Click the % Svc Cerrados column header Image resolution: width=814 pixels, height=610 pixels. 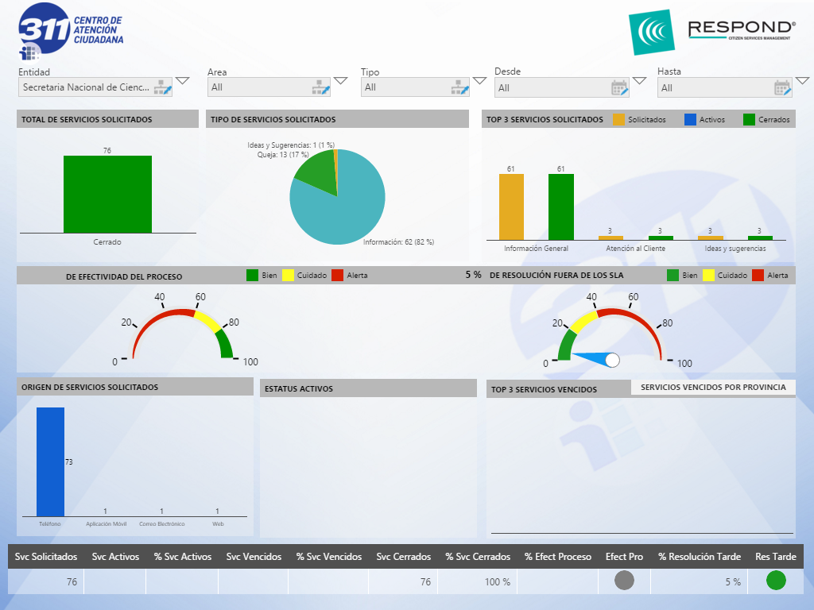(478, 557)
